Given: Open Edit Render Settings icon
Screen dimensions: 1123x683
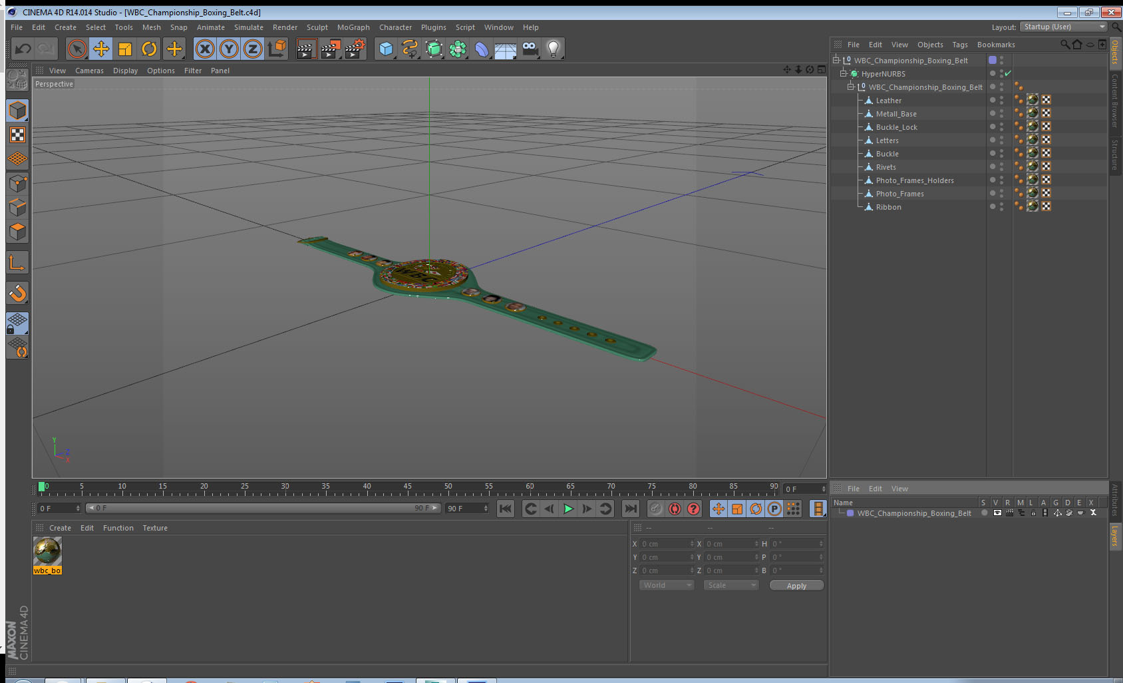Looking at the screenshot, I should click(x=355, y=49).
